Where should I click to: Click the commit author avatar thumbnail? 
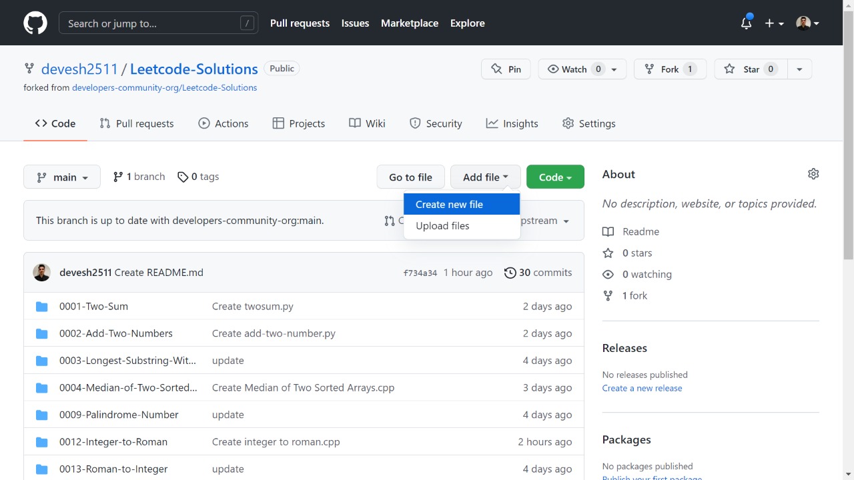(42, 273)
